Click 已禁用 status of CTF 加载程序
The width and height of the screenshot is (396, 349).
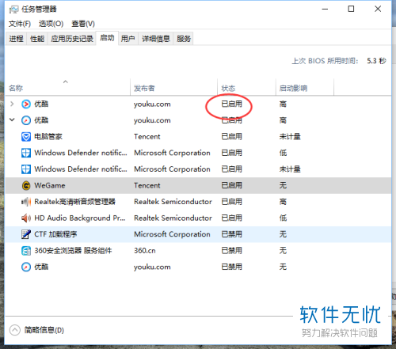pos(231,234)
